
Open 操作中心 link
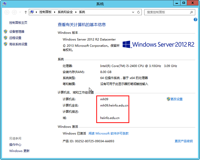click(15, 145)
